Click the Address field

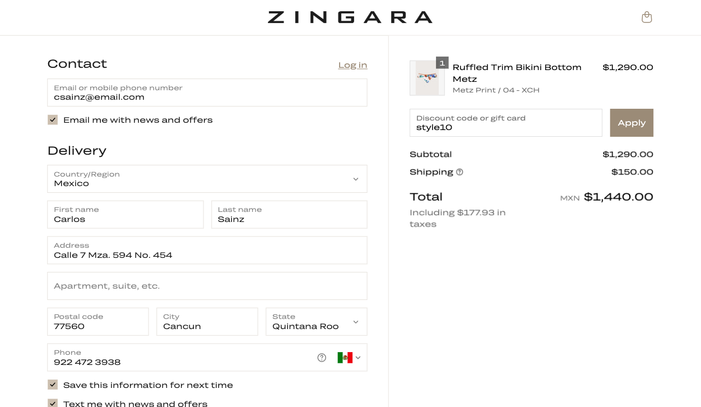(x=207, y=251)
